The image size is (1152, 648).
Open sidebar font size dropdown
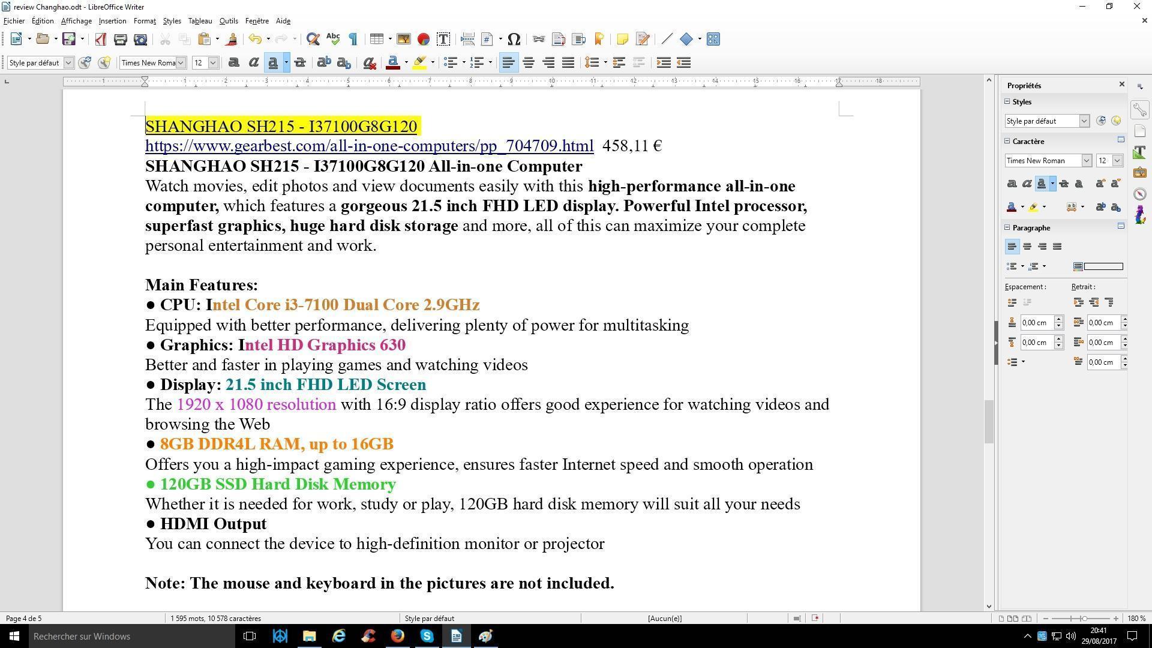(1117, 161)
